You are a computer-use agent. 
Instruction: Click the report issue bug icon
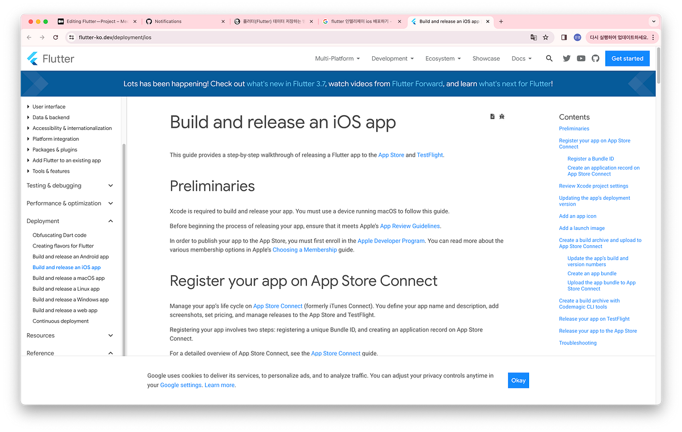[x=502, y=116]
